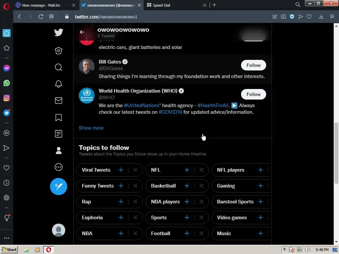339x254 pixels.
Task: Open Bill Gates profile picture
Action: click(87, 66)
